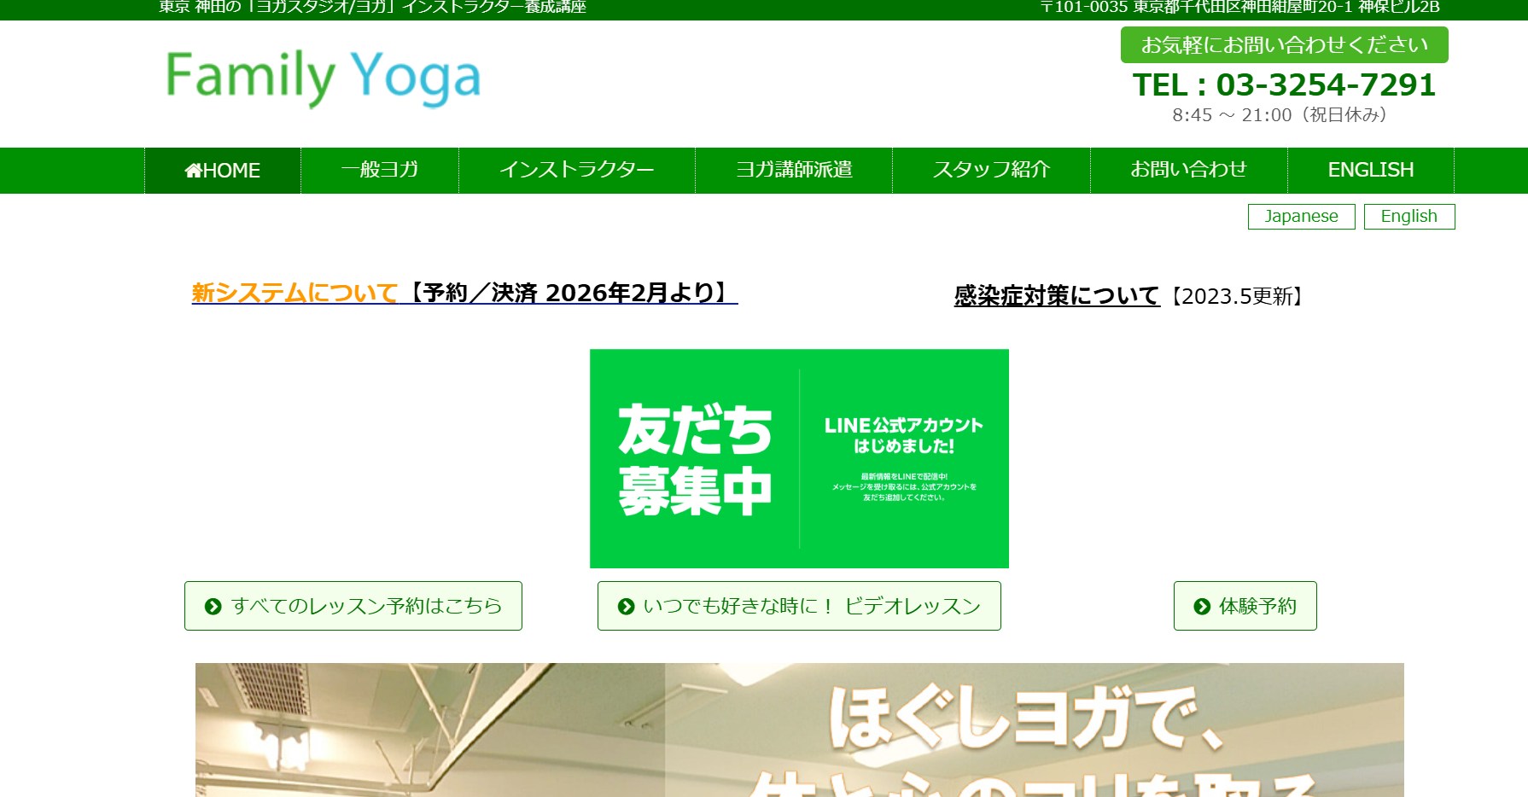
Task: Open the インストラクター menu item
Action: pyautogui.click(x=577, y=170)
